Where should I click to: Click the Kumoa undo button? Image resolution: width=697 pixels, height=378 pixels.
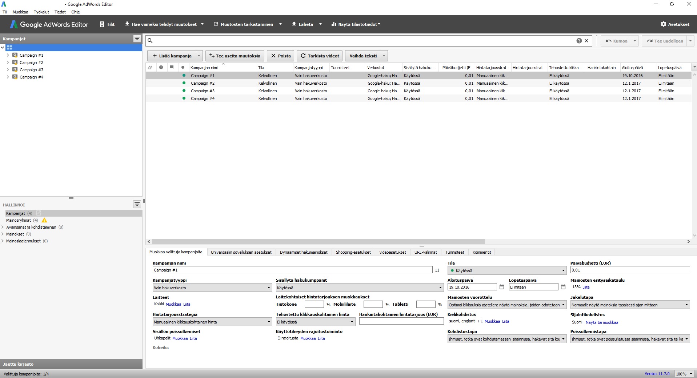tap(616, 41)
